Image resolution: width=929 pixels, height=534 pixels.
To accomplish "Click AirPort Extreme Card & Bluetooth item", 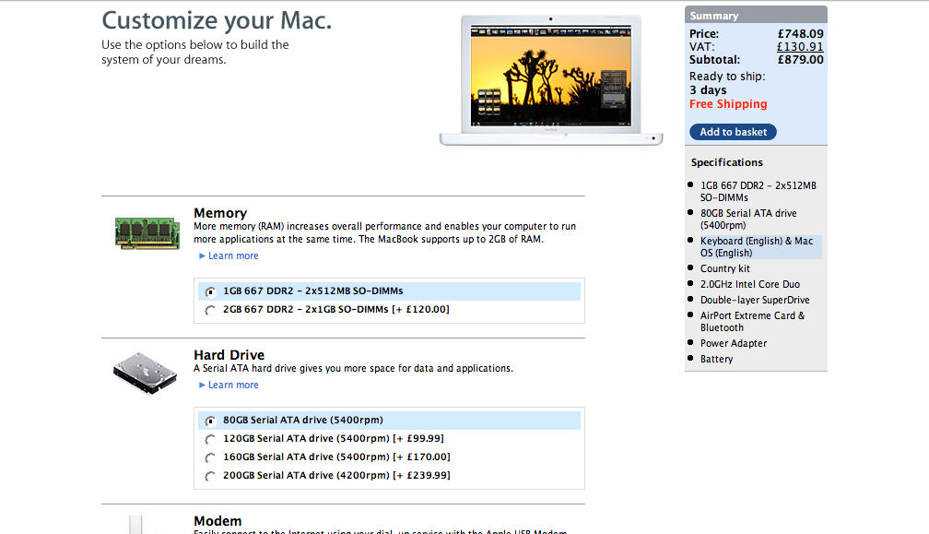I will pos(752,321).
